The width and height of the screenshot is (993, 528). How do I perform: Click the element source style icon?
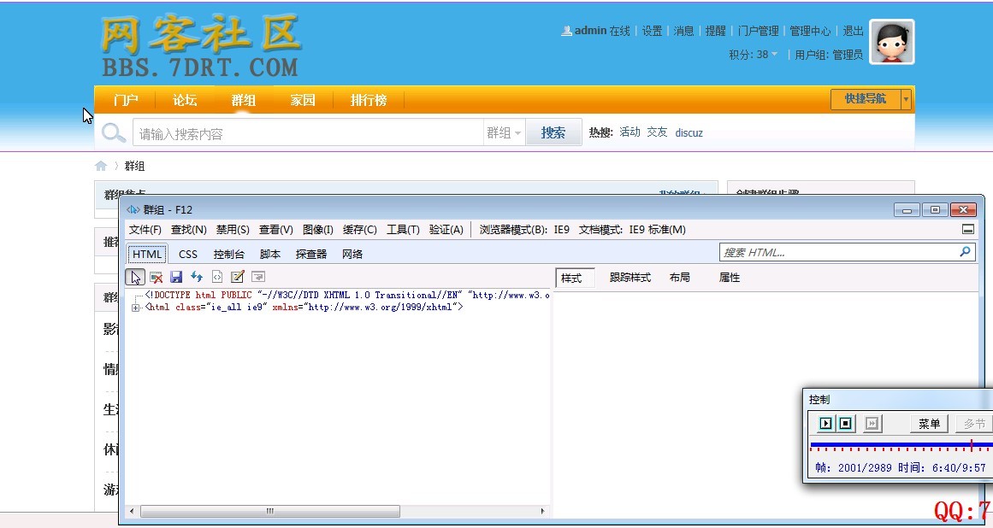tap(217, 277)
